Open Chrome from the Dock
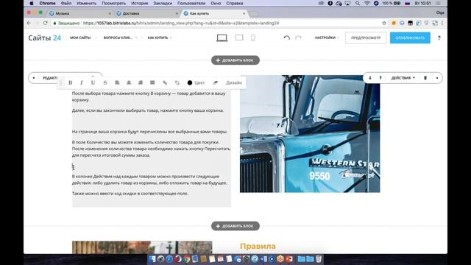This screenshot has height=265, width=471. click(x=186, y=259)
